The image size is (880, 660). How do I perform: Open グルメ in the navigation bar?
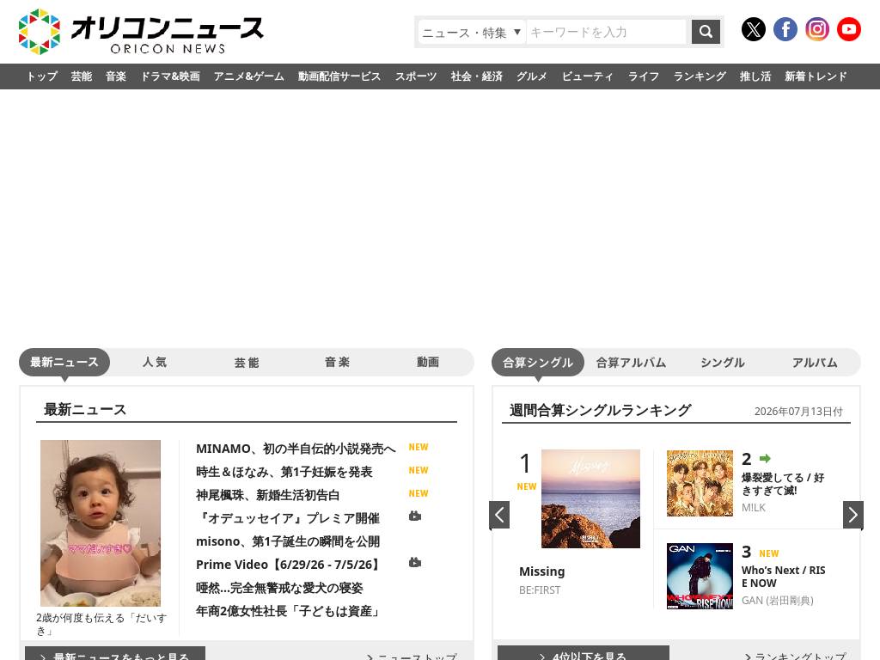coord(531,76)
